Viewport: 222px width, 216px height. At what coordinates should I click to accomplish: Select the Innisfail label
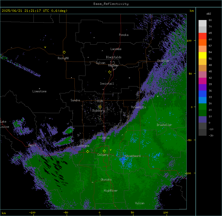pos(107,84)
